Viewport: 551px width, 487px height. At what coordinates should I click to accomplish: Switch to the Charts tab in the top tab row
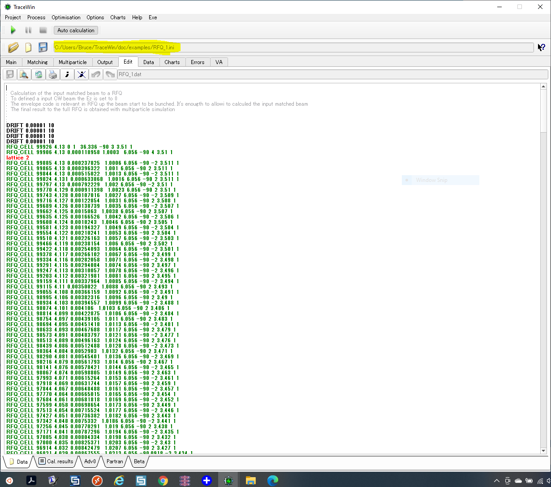coord(172,62)
